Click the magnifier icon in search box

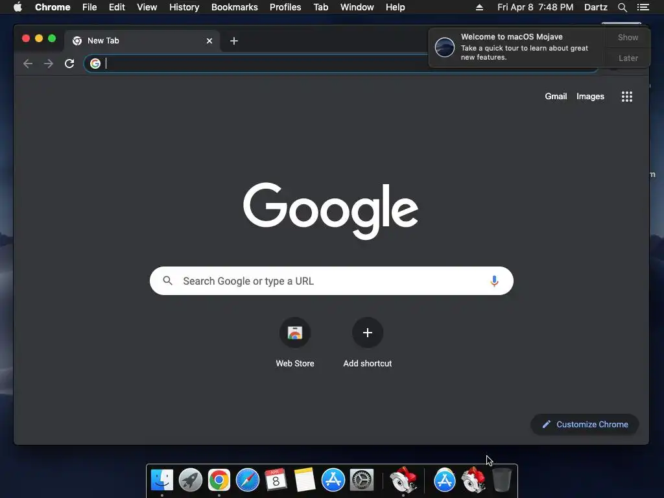(168, 281)
